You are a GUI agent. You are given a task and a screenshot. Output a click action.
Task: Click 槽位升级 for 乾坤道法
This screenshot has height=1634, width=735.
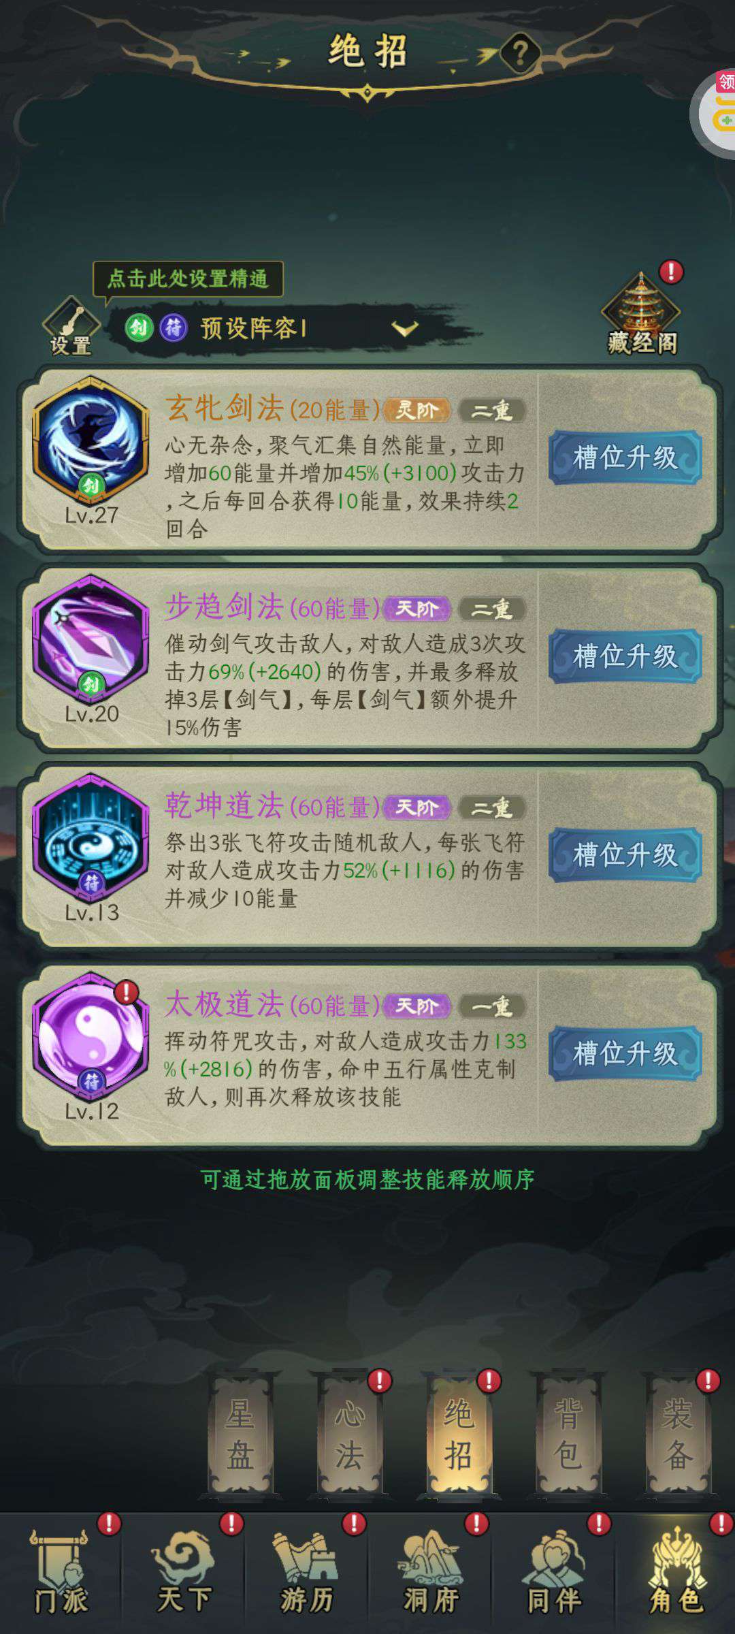[625, 855]
